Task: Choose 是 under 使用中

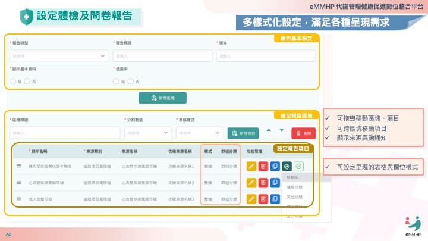Action: click(x=117, y=81)
